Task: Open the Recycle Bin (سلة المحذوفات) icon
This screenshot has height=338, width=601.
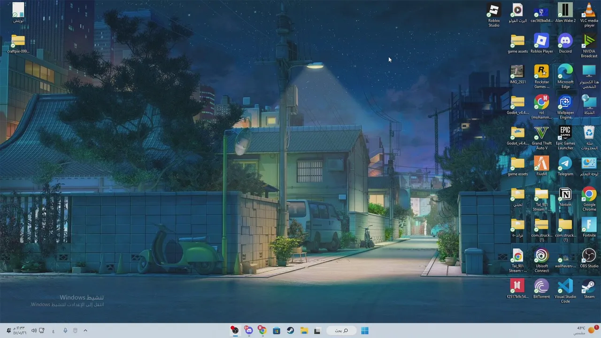Action: pos(589,138)
